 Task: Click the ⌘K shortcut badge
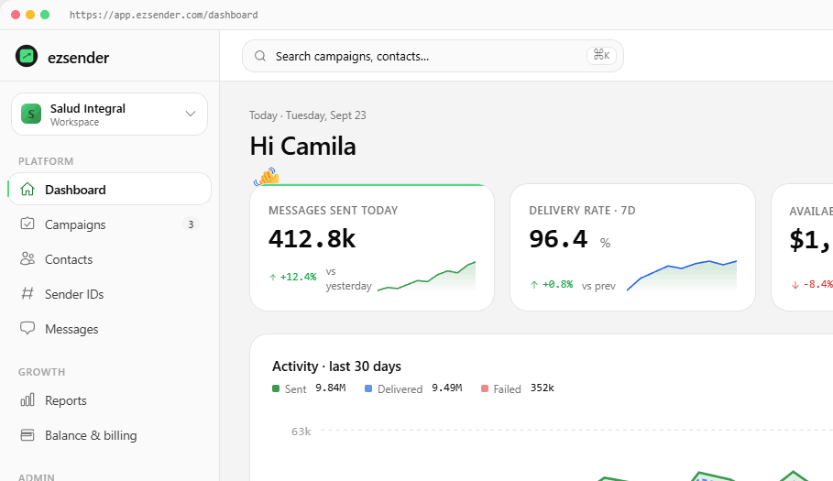pyautogui.click(x=601, y=55)
